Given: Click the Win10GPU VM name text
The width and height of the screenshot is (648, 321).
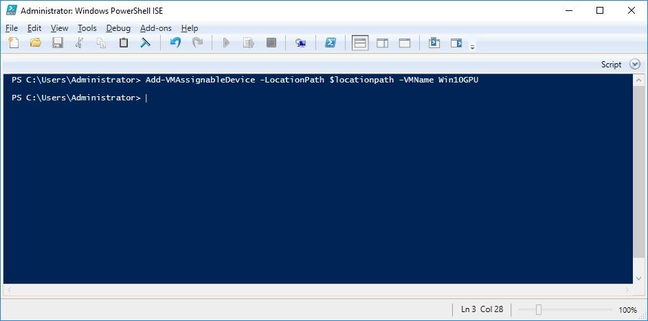Looking at the screenshot, I should pyautogui.click(x=458, y=80).
